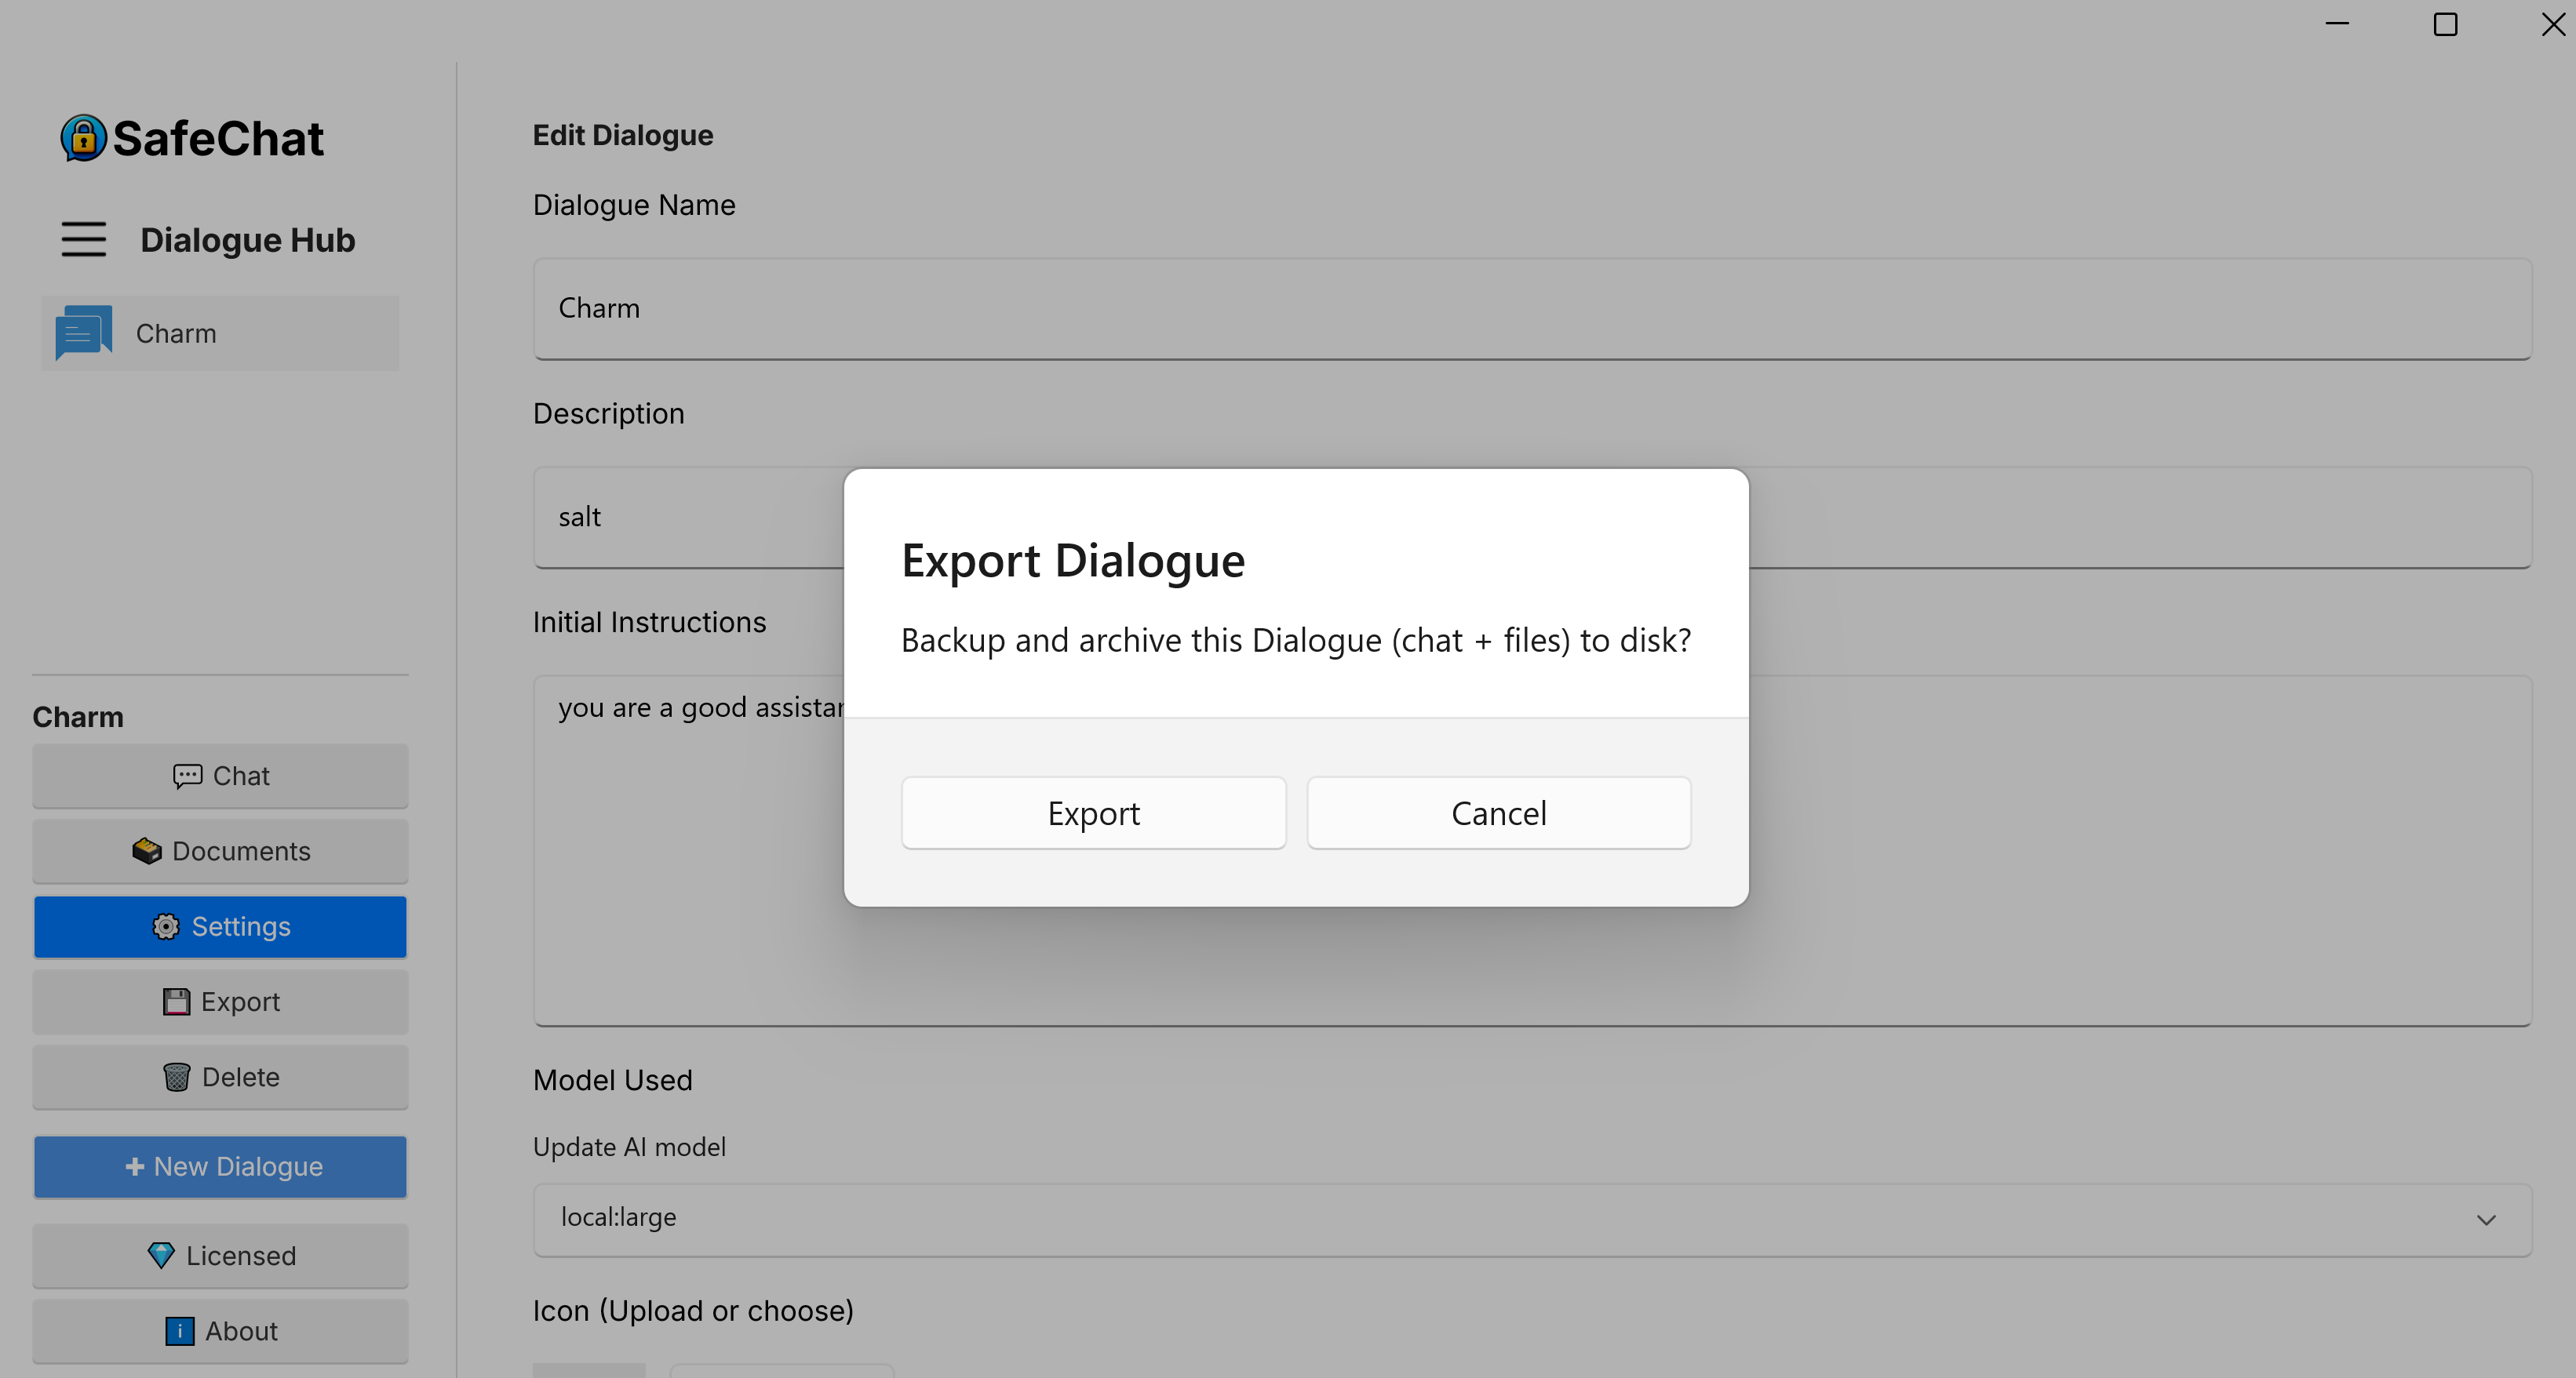Expand the Update AI model dropdown
The width and height of the screenshot is (2576, 1378).
tap(1500, 1218)
